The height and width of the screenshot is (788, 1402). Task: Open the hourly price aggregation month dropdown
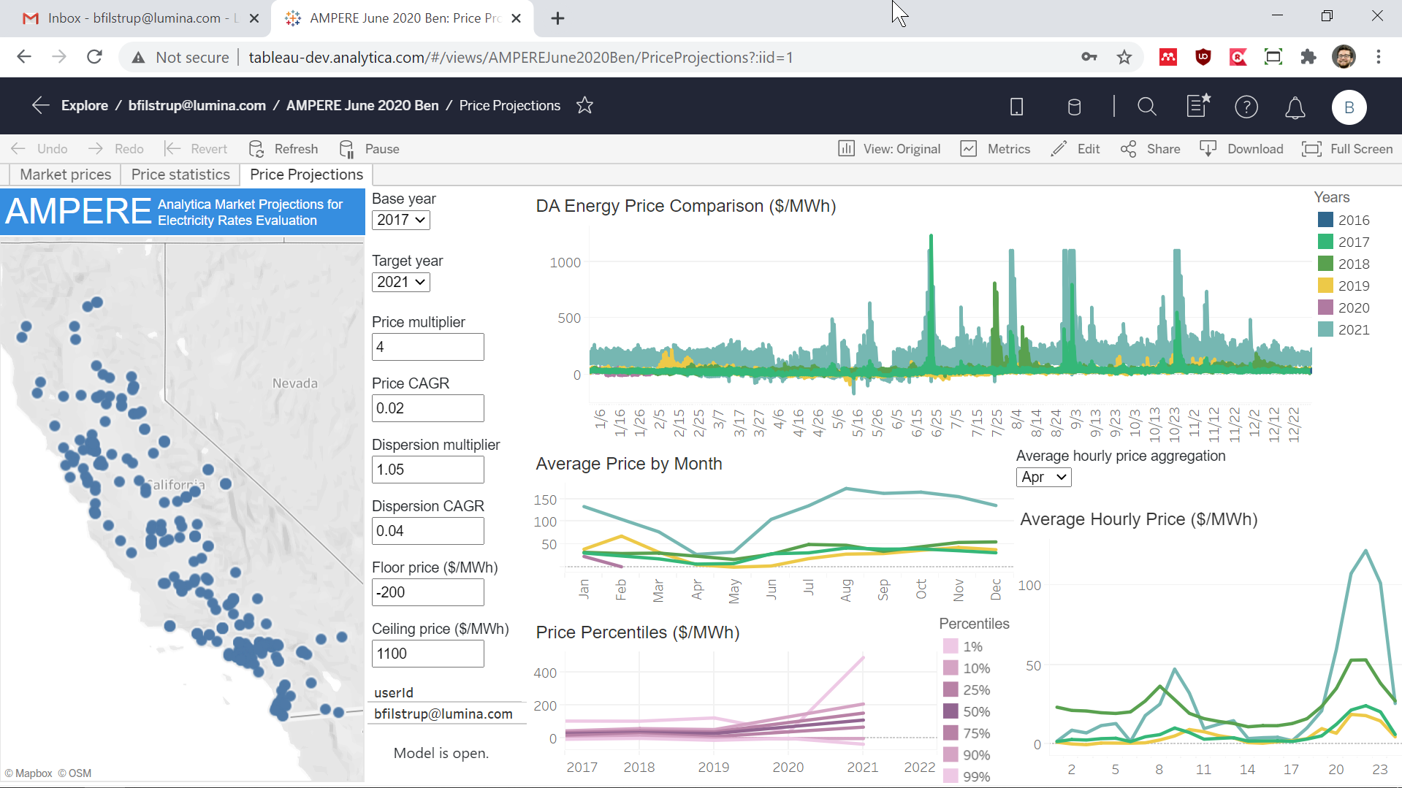[1043, 478]
